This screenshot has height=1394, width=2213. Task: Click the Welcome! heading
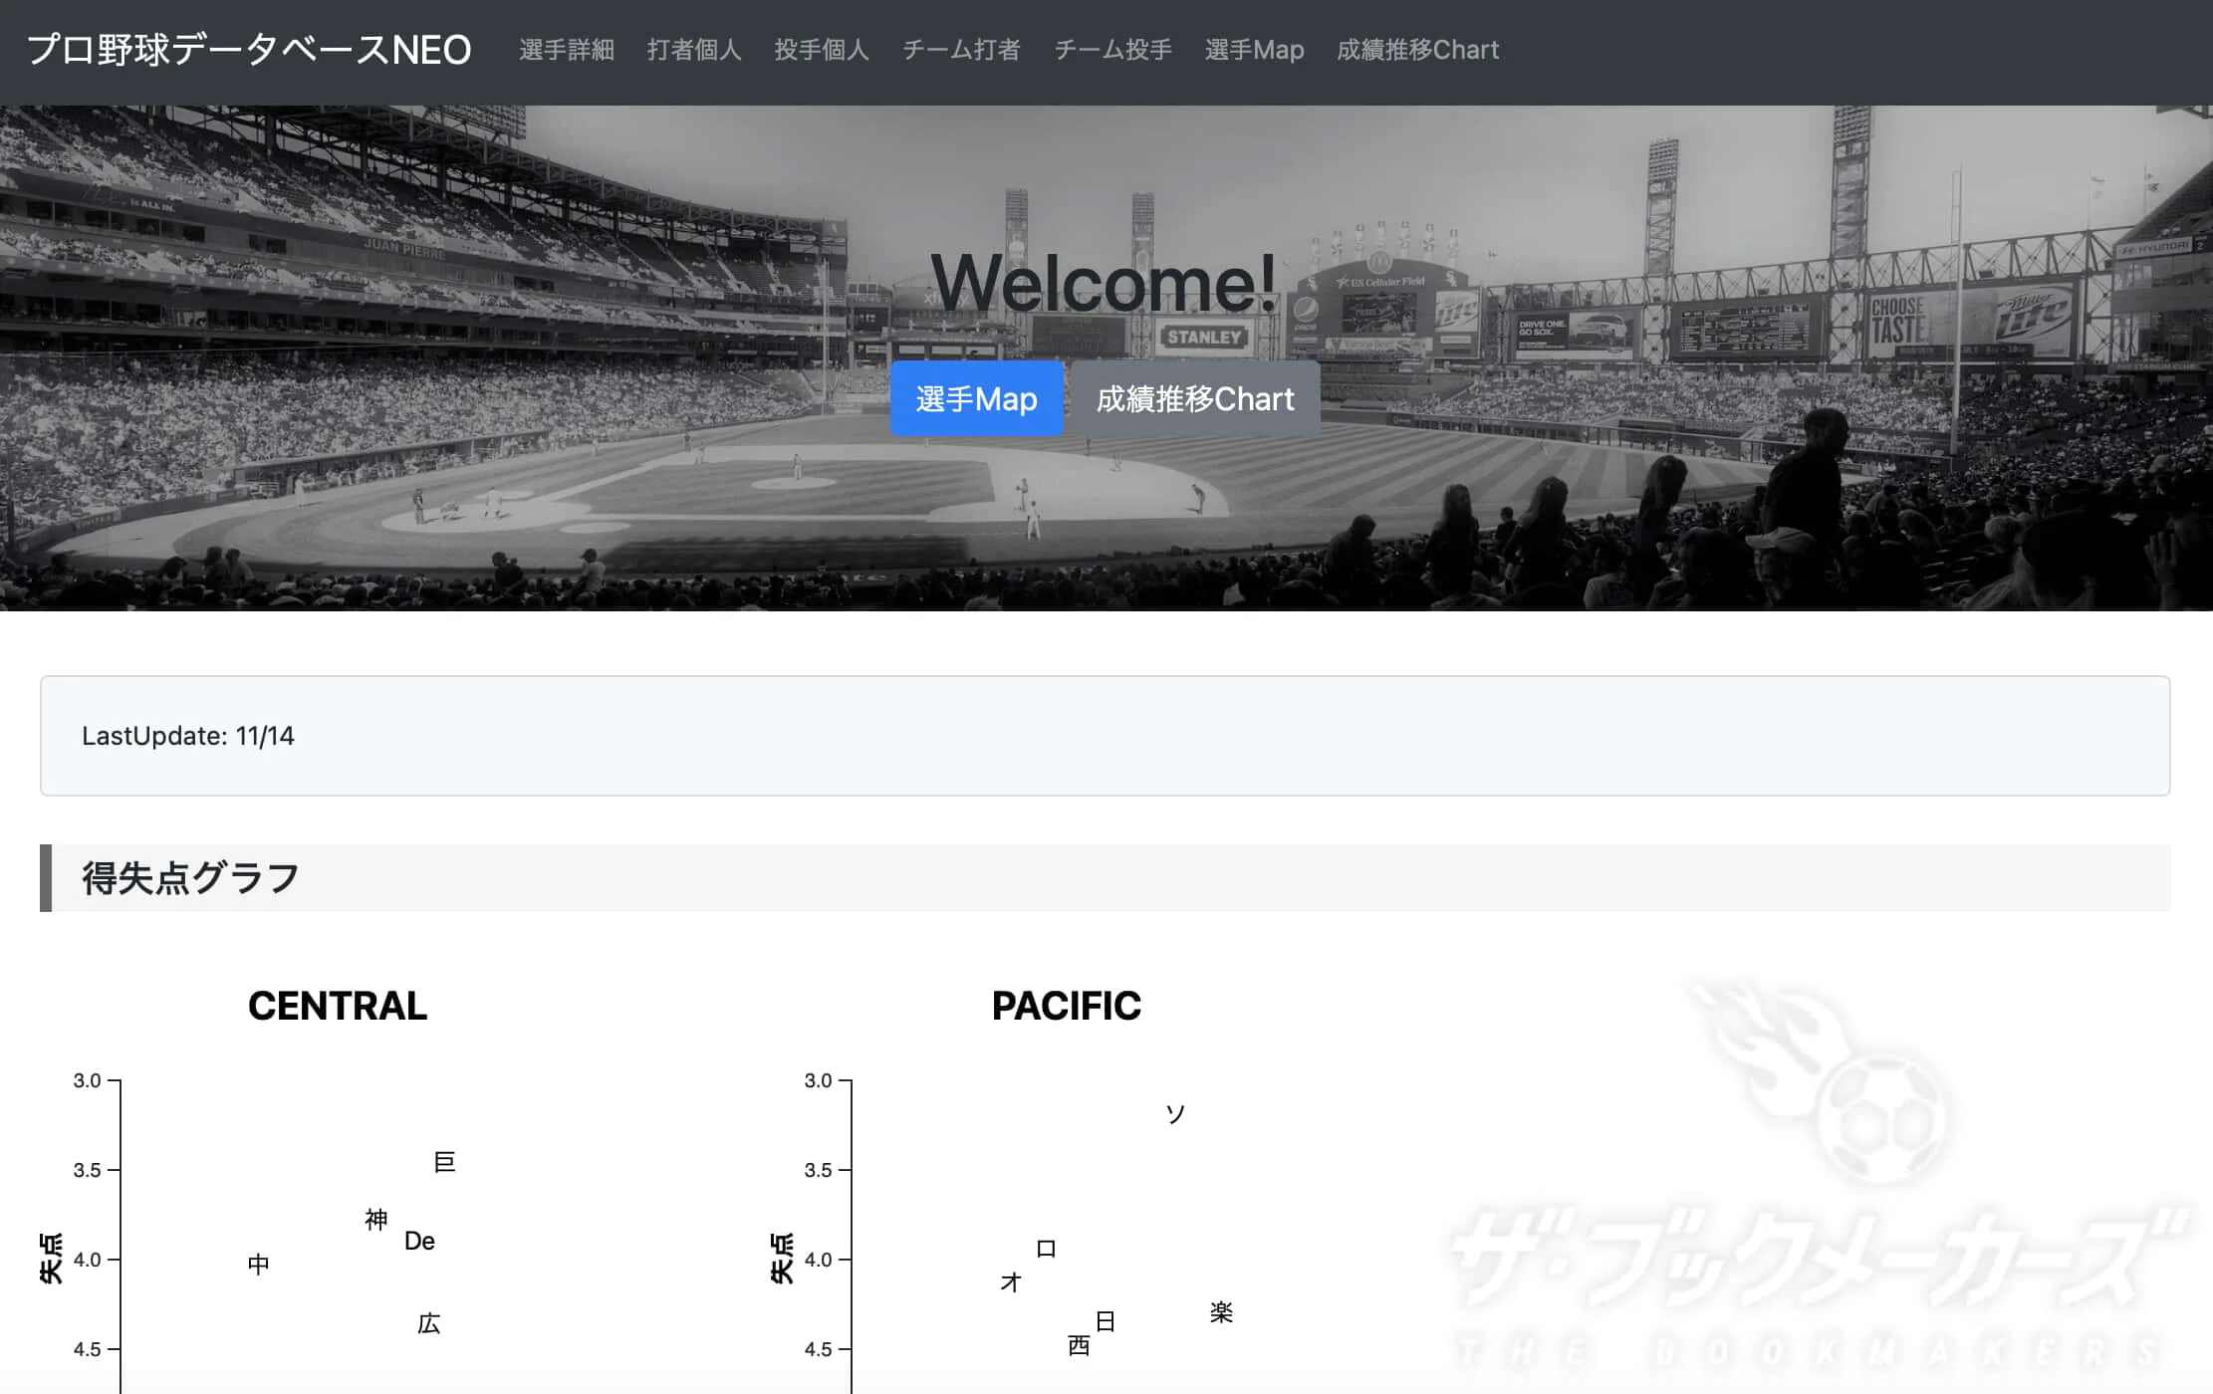[1104, 283]
